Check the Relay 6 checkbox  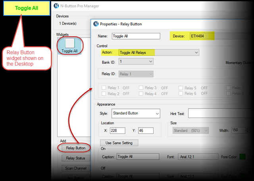[181, 93]
